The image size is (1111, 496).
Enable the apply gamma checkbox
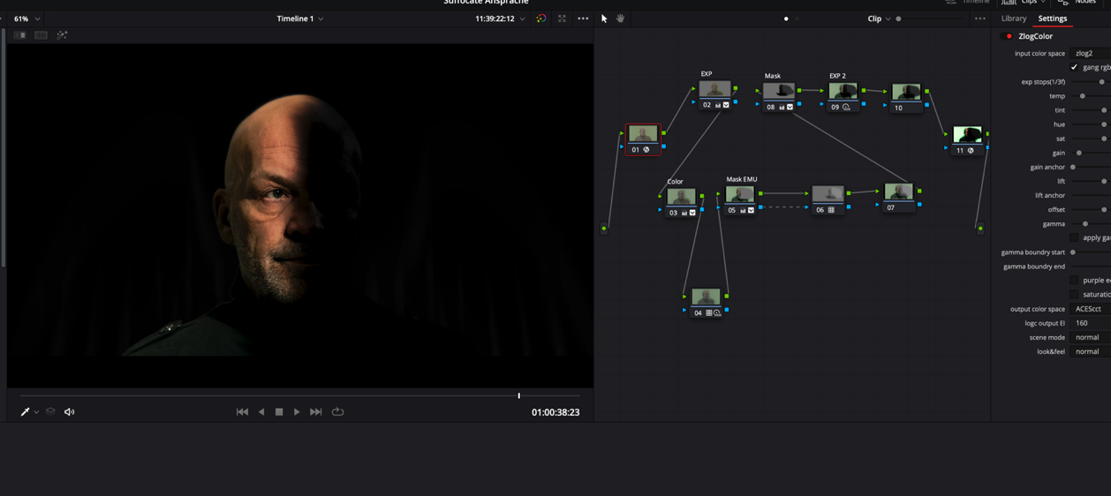1075,238
